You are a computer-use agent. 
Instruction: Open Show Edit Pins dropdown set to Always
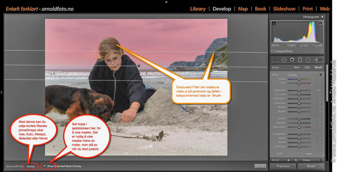pos(31,167)
